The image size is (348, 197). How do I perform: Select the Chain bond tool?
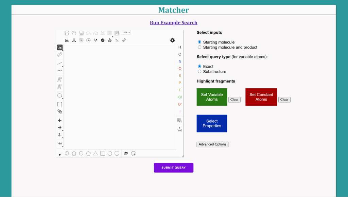pyautogui.click(x=59, y=71)
